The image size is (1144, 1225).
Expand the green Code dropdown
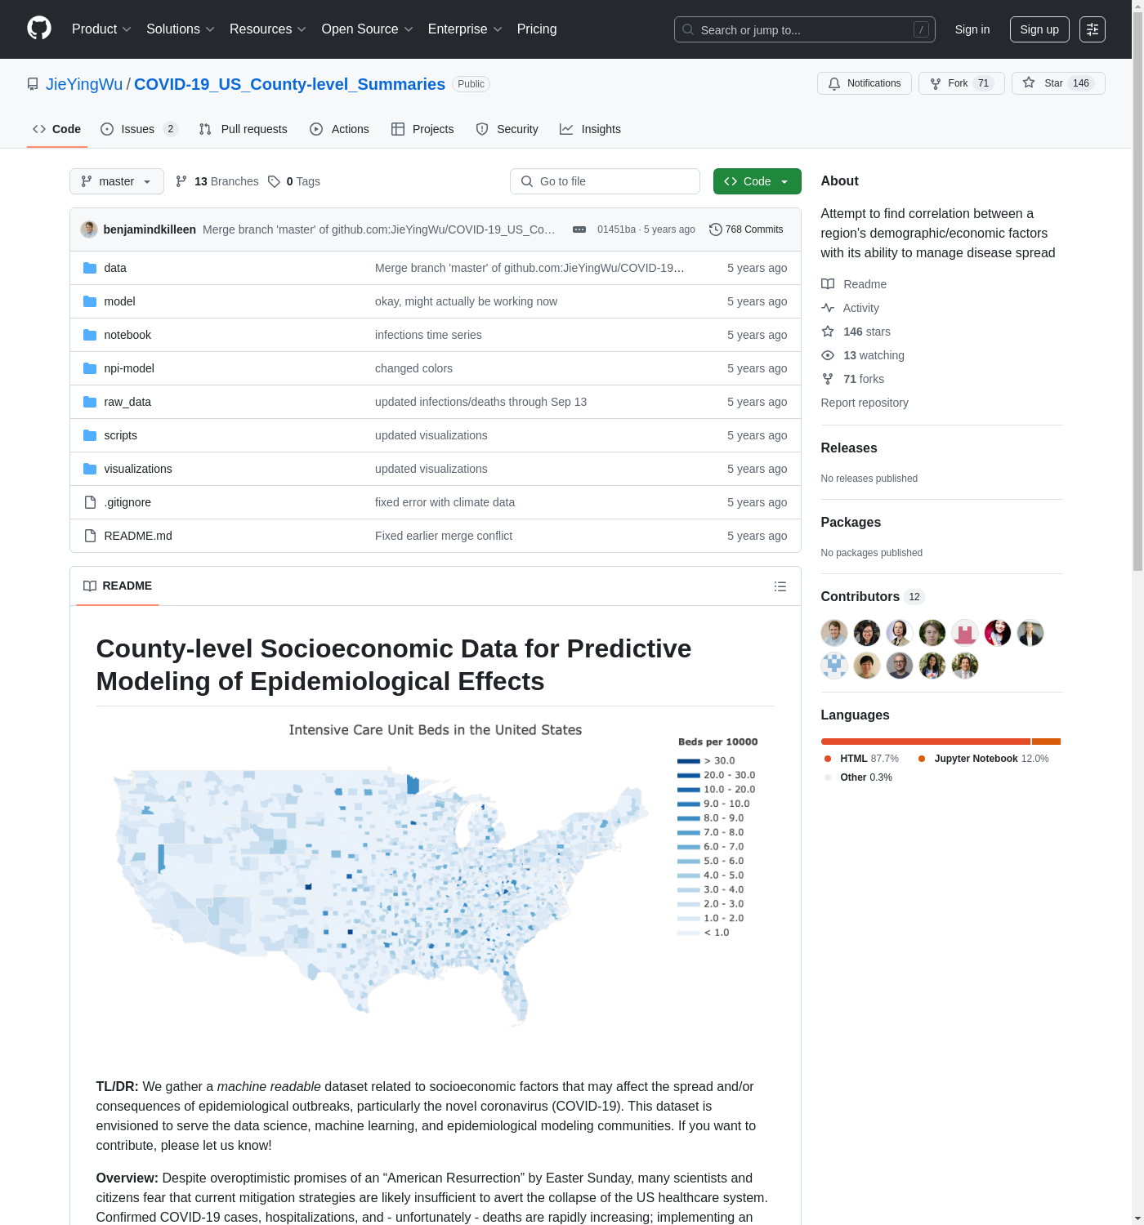[757, 181]
